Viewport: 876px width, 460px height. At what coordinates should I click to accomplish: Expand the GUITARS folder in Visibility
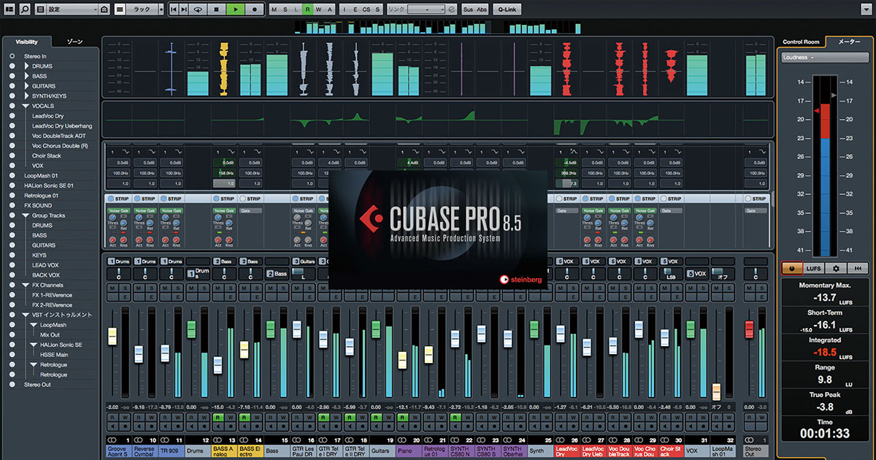(x=27, y=86)
